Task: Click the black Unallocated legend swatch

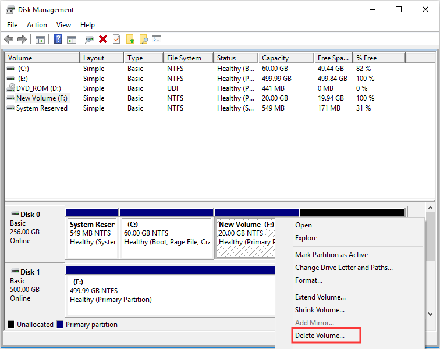Action: (x=11, y=325)
